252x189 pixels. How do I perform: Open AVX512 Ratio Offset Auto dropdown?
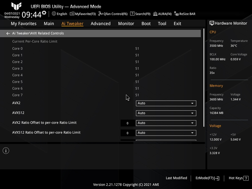[166, 133]
